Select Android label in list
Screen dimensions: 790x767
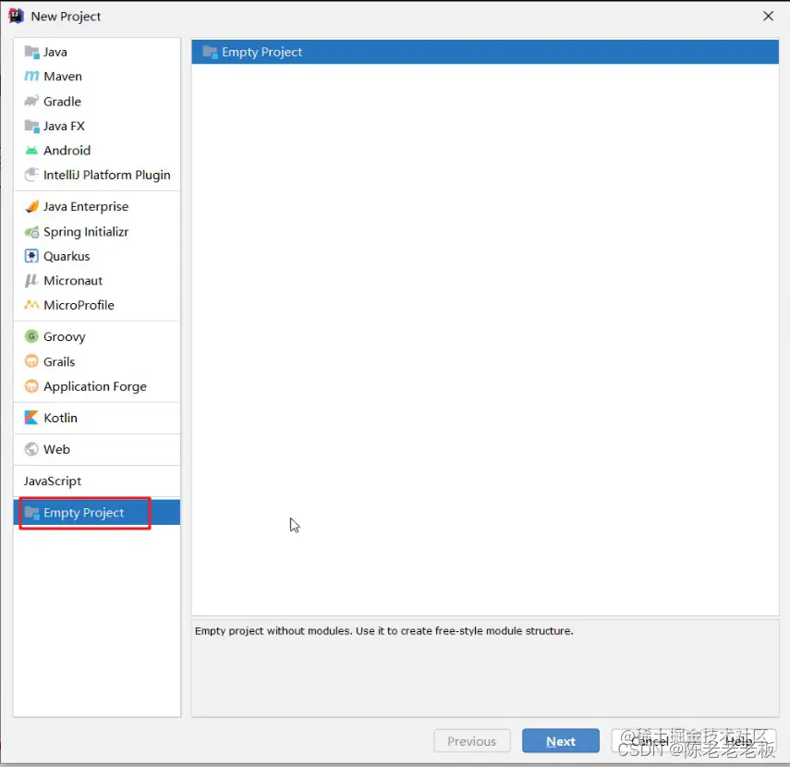pyautogui.click(x=67, y=151)
